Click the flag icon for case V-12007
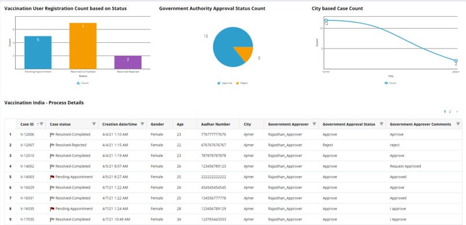 (x=52, y=145)
